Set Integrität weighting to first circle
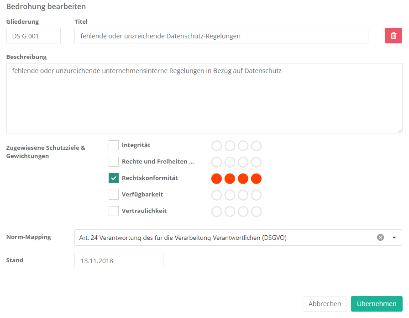The height and width of the screenshot is (318, 409). [216, 146]
